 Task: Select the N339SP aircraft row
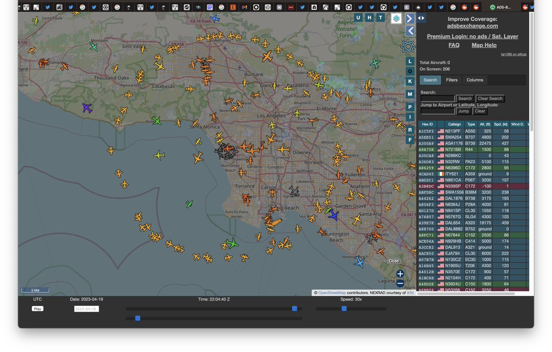pos(473,186)
